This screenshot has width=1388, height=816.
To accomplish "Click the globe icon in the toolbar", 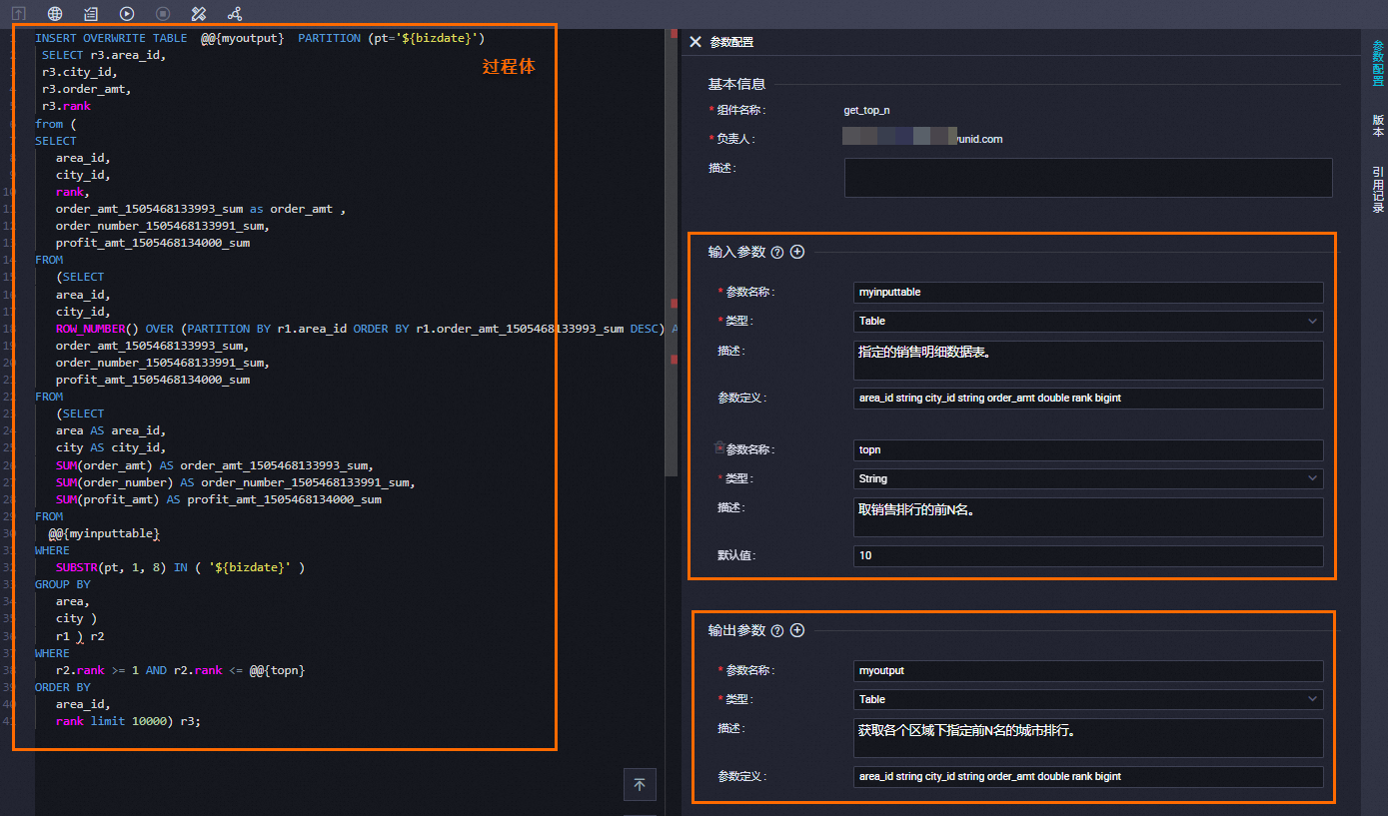I will [55, 14].
